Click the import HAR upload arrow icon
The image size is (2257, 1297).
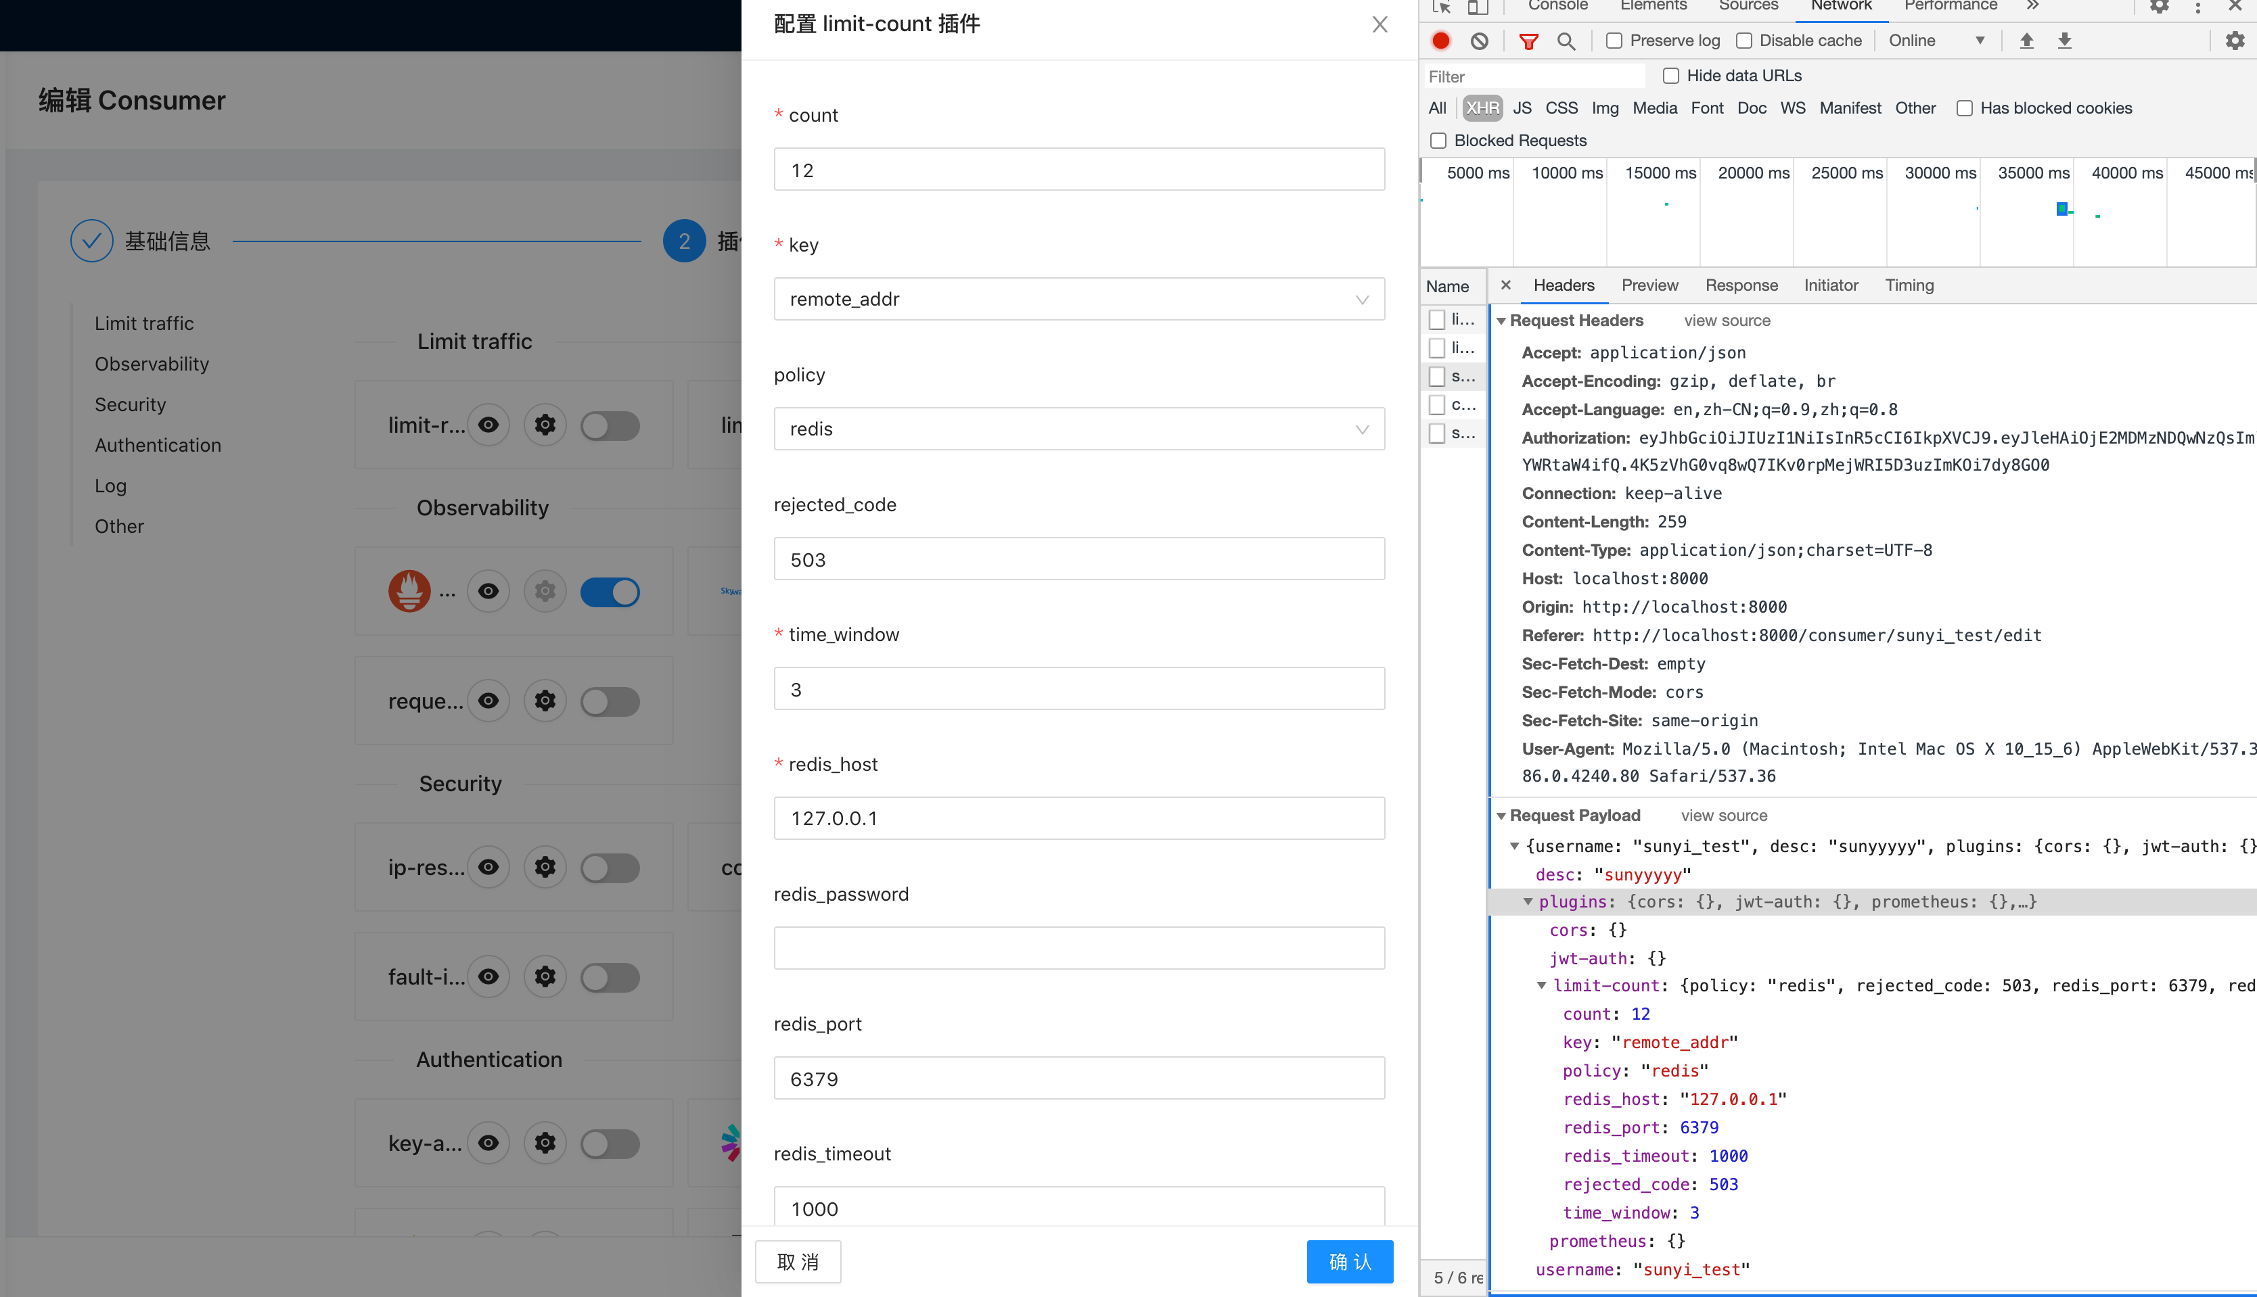click(x=2026, y=41)
